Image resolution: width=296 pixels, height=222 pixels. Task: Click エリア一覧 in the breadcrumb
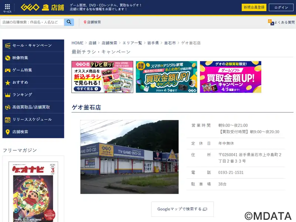point(132,43)
